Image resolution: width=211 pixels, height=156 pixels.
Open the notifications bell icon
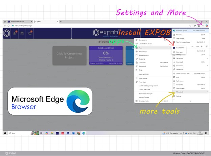tap(15, 33)
